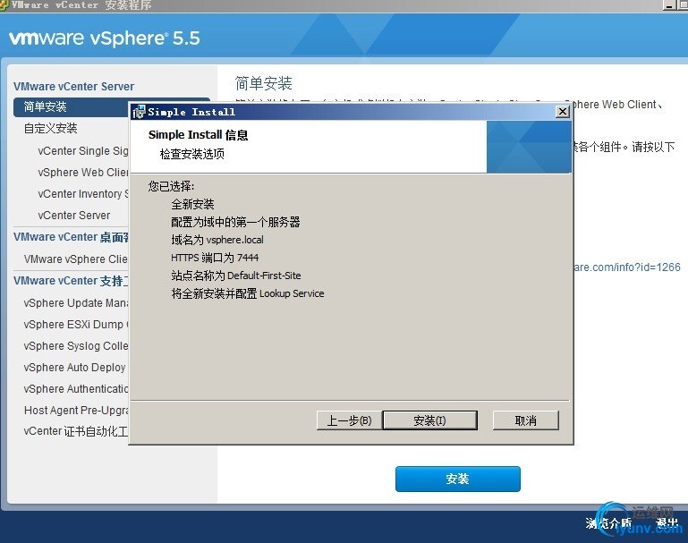Close the Simple Install dialog

pyautogui.click(x=562, y=112)
